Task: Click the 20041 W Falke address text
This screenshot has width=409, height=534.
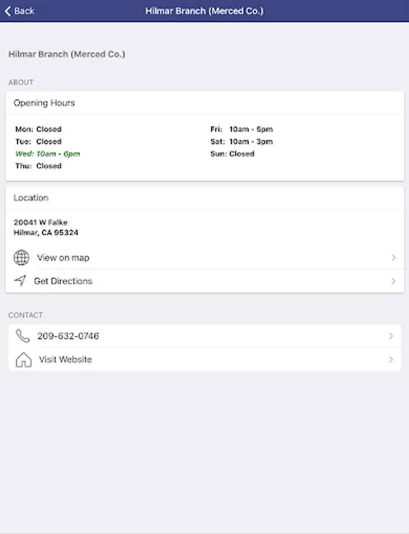Action: (x=40, y=223)
